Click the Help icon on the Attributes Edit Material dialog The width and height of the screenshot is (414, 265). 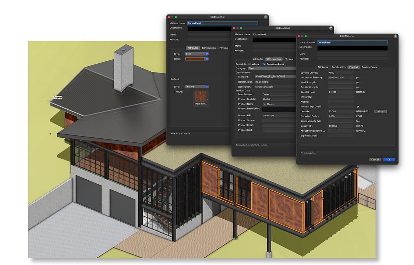pyautogui.click(x=266, y=17)
